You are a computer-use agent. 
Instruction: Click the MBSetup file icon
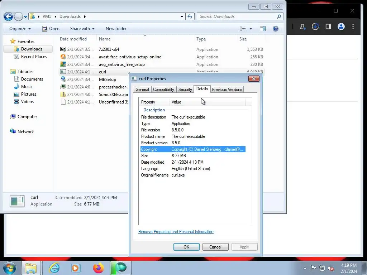pos(63,79)
